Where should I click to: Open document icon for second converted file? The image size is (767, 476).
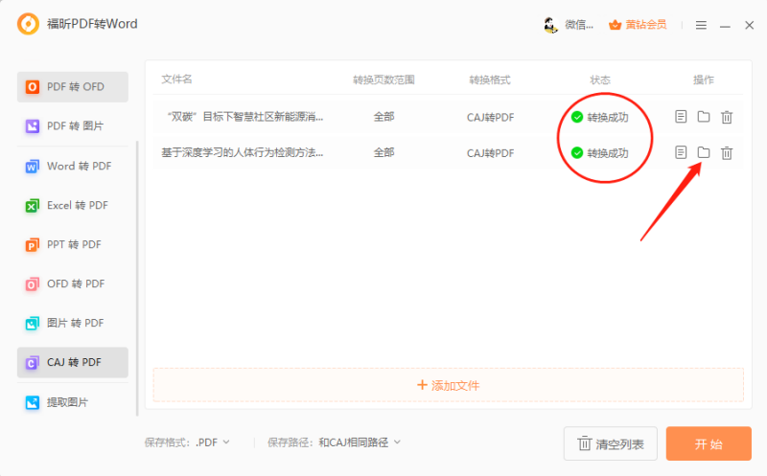click(x=681, y=152)
